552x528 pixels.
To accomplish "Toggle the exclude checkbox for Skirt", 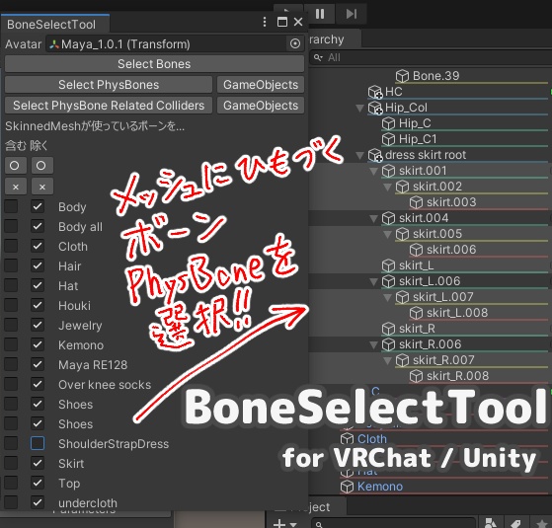I will click(x=38, y=463).
